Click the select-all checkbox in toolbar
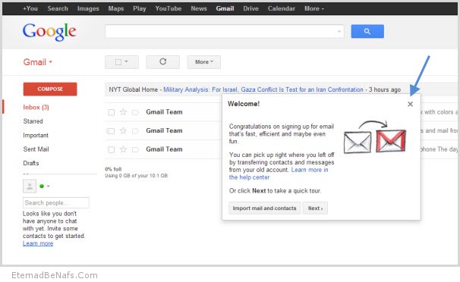 (x=118, y=62)
